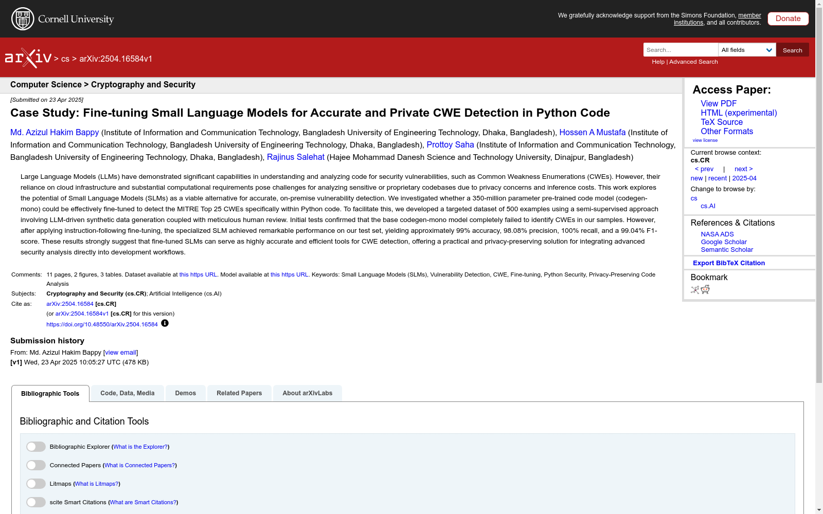823x514 pixels.
Task: Open What are Smart Citations? link
Action: [x=143, y=503]
